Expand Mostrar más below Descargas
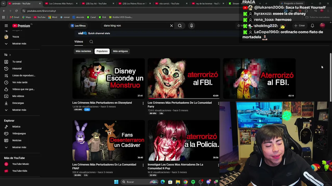This screenshot has height=186, width=332. click(19, 110)
